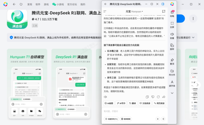Toggle 联网搜索 web search
The image size is (204, 125).
point(126,119)
